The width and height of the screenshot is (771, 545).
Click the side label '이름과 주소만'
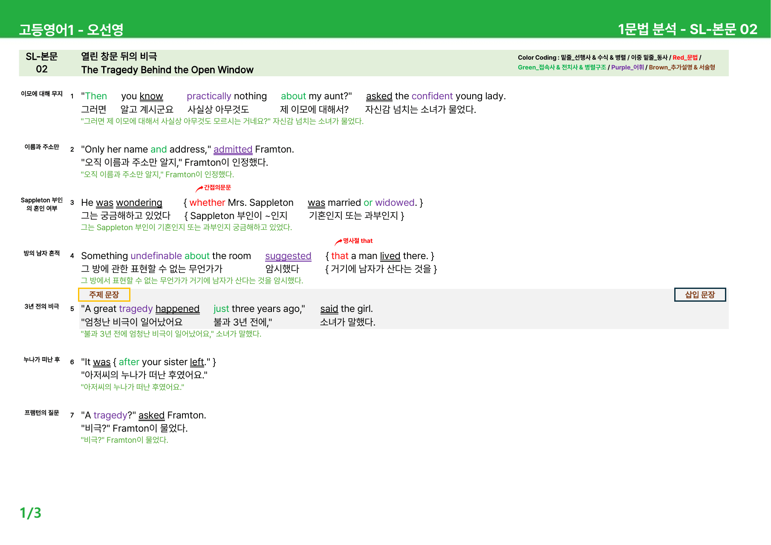click(x=42, y=147)
